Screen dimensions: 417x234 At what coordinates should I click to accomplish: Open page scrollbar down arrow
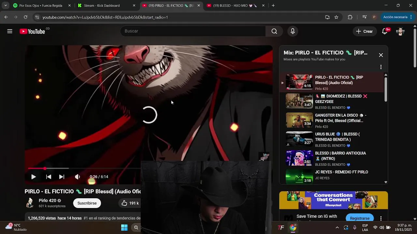(415, 219)
